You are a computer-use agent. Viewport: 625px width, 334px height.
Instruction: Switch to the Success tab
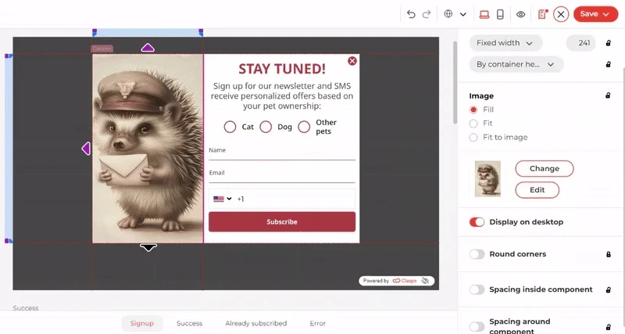coord(189,323)
